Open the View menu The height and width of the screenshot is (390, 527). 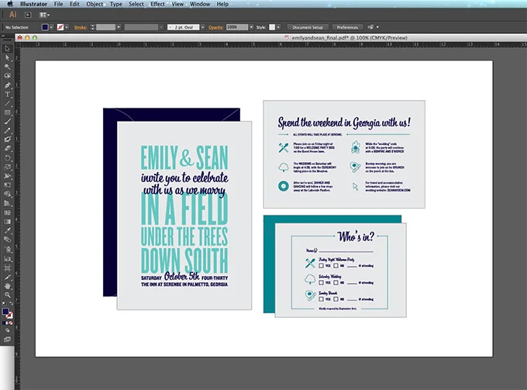(177, 4)
